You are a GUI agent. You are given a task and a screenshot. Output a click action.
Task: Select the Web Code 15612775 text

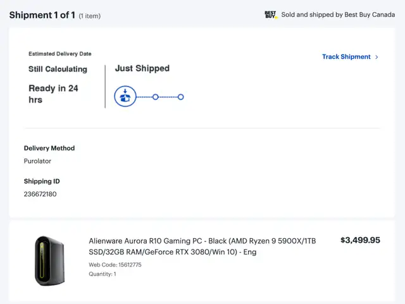[115, 265]
